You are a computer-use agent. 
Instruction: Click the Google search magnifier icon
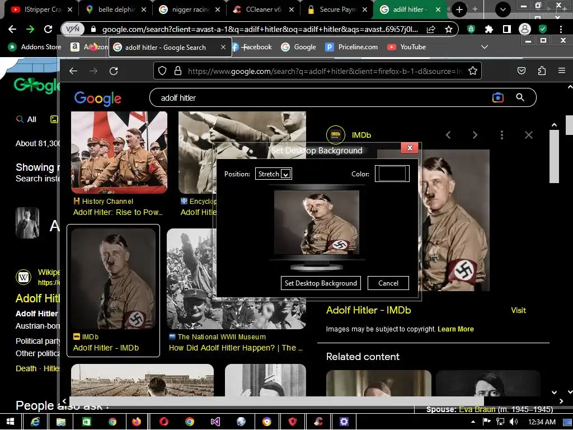tap(520, 97)
